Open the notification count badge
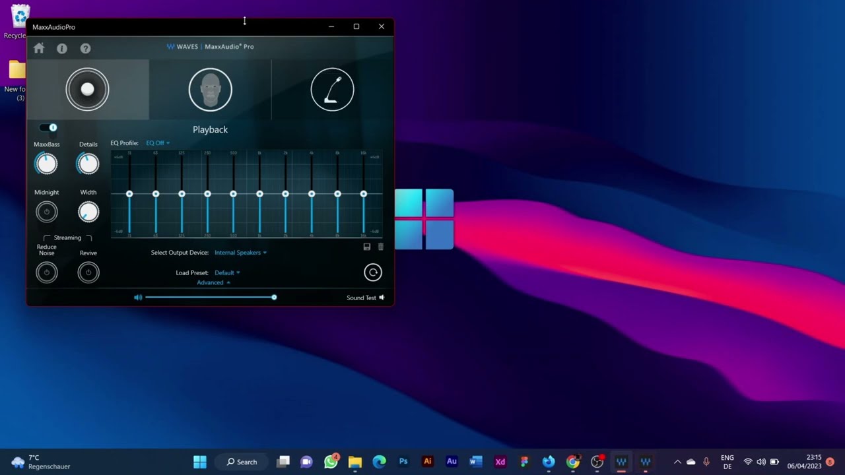 coord(830,462)
